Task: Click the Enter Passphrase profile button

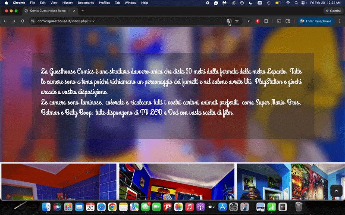Action: (316, 21)
